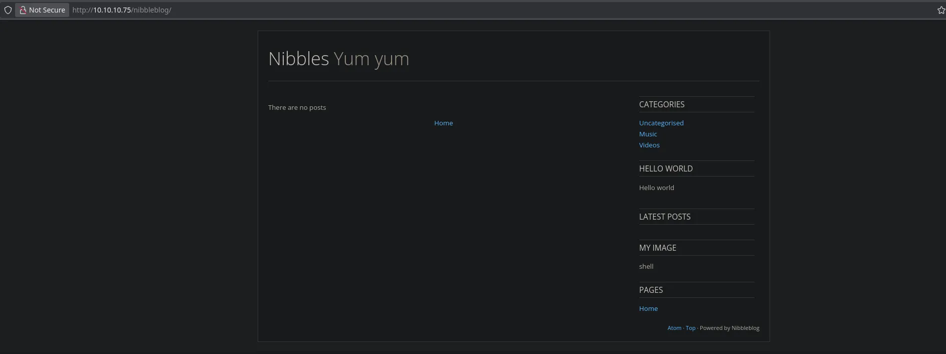
Task: Select the Music category link
Action: tap(648, 134)
